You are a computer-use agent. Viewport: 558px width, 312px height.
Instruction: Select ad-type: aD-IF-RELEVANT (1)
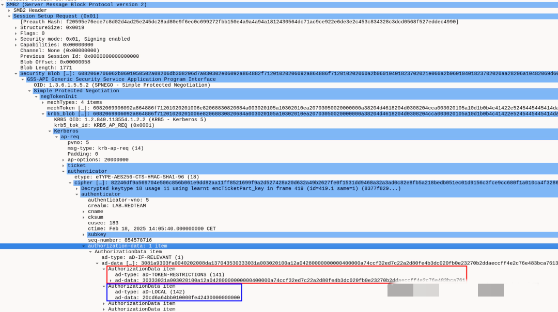point(143,257)
